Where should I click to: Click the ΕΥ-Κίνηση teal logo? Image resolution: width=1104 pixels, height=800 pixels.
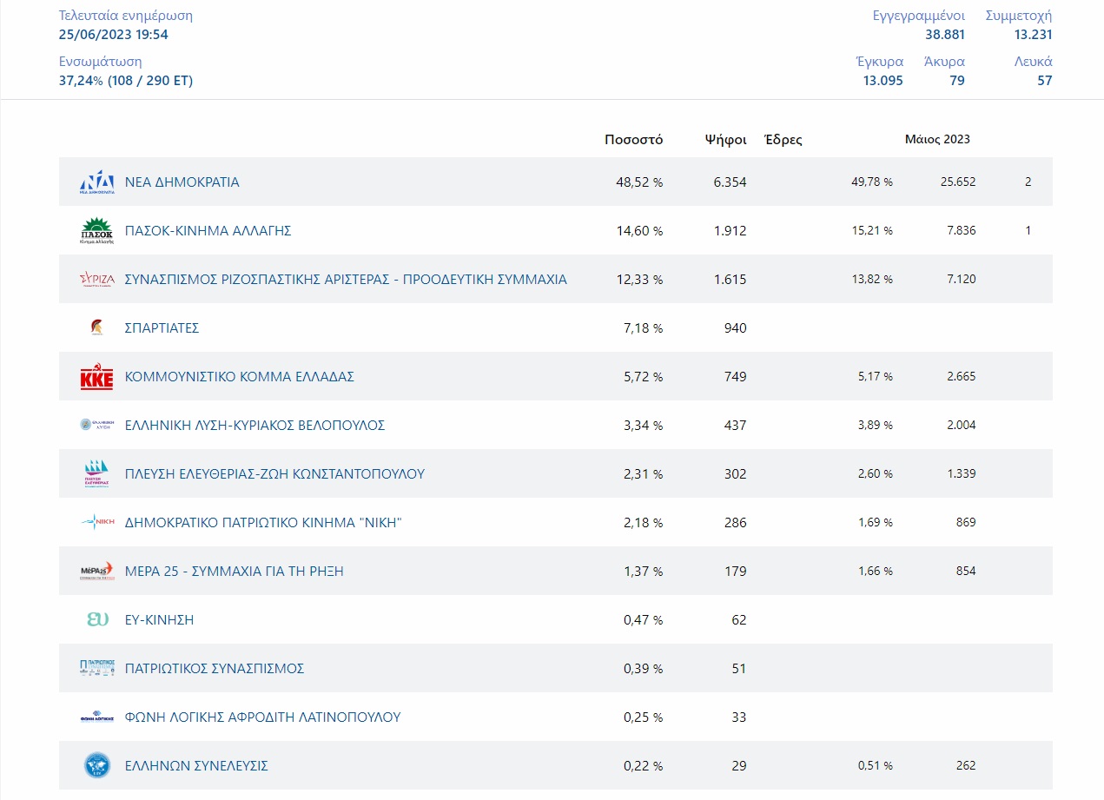[x=96, y=620]
